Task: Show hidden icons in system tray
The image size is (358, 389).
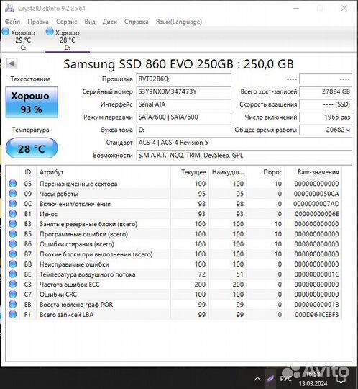Action: point(257,379)
